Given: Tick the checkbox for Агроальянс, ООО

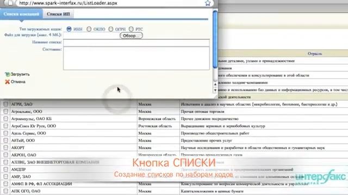Looking at the screenshot, I should pyautogui.click(x=6, y=112).
